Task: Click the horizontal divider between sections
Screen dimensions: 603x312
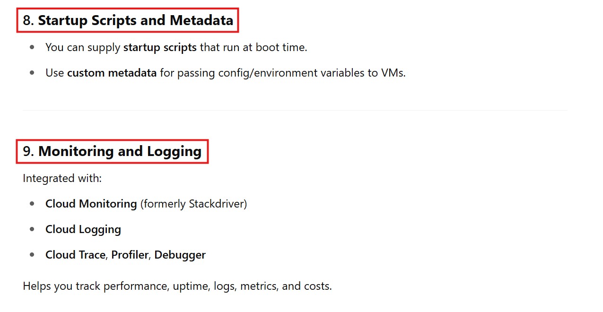Action: pyautogui.click(x=295, y=110)
